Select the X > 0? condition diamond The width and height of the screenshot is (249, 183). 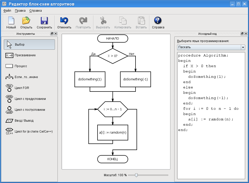coord(112,56)
